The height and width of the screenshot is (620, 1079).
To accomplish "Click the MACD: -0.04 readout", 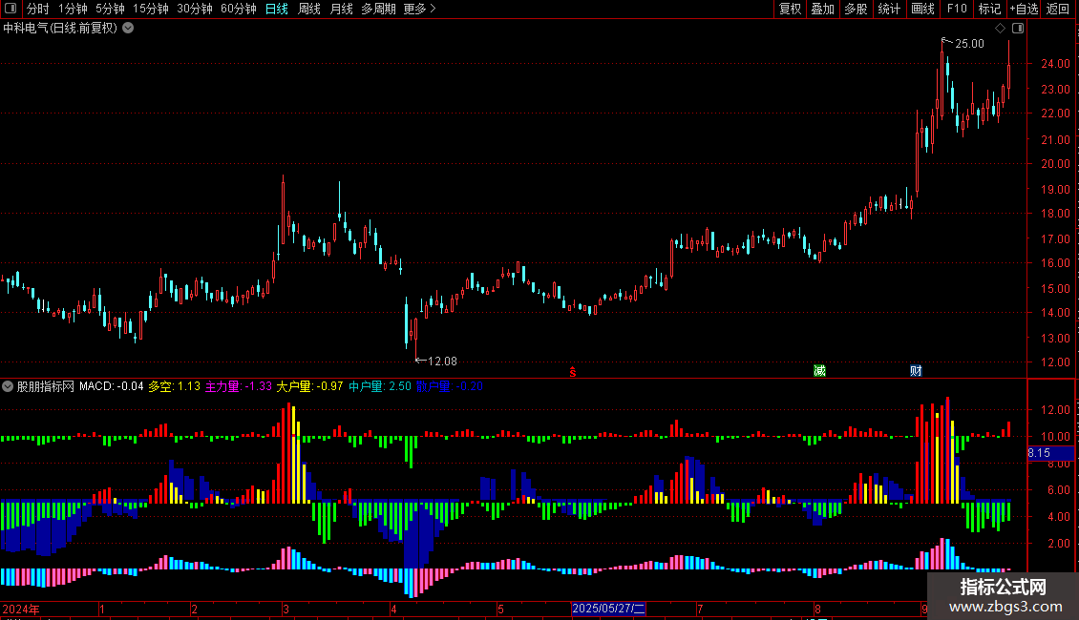I will pyautogui.click(x=112, y=386).
